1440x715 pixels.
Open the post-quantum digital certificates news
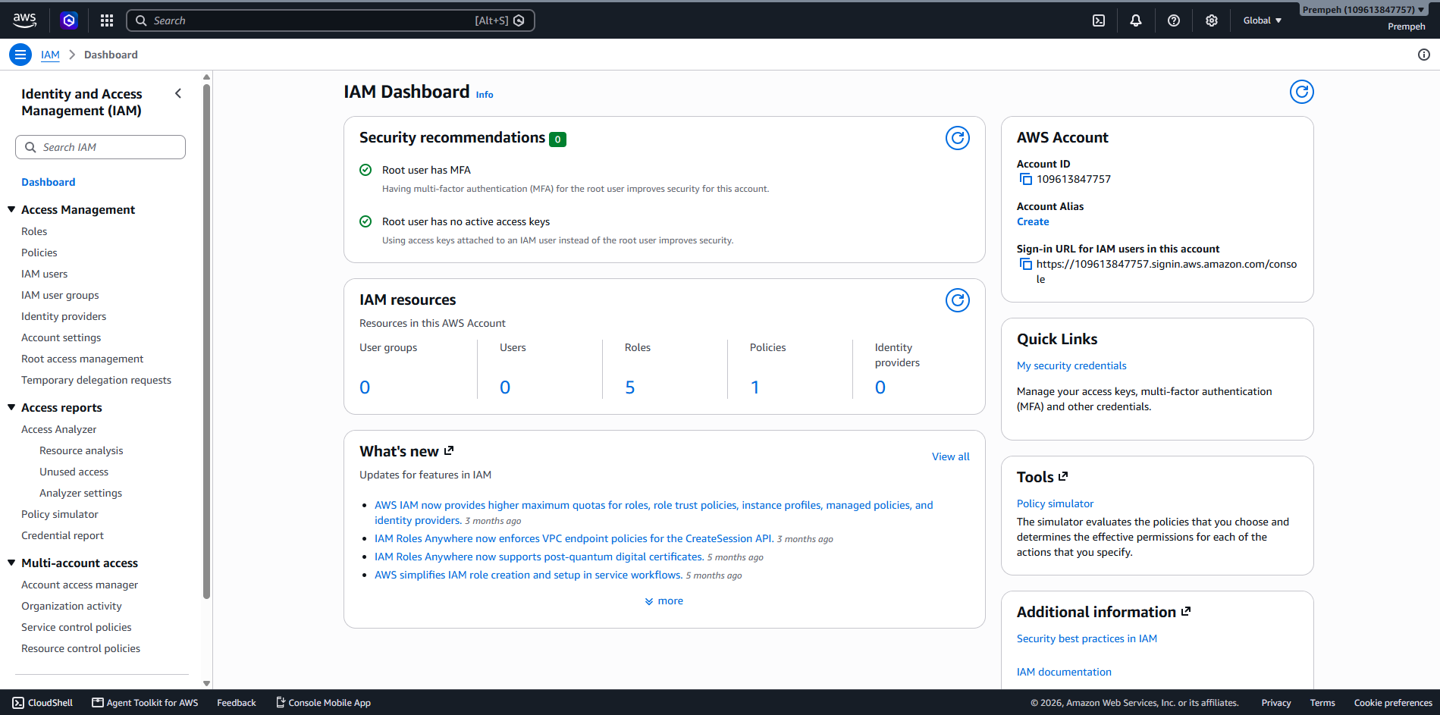click(539, 557)
